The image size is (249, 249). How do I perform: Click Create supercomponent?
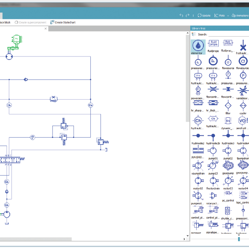point(30,23)
